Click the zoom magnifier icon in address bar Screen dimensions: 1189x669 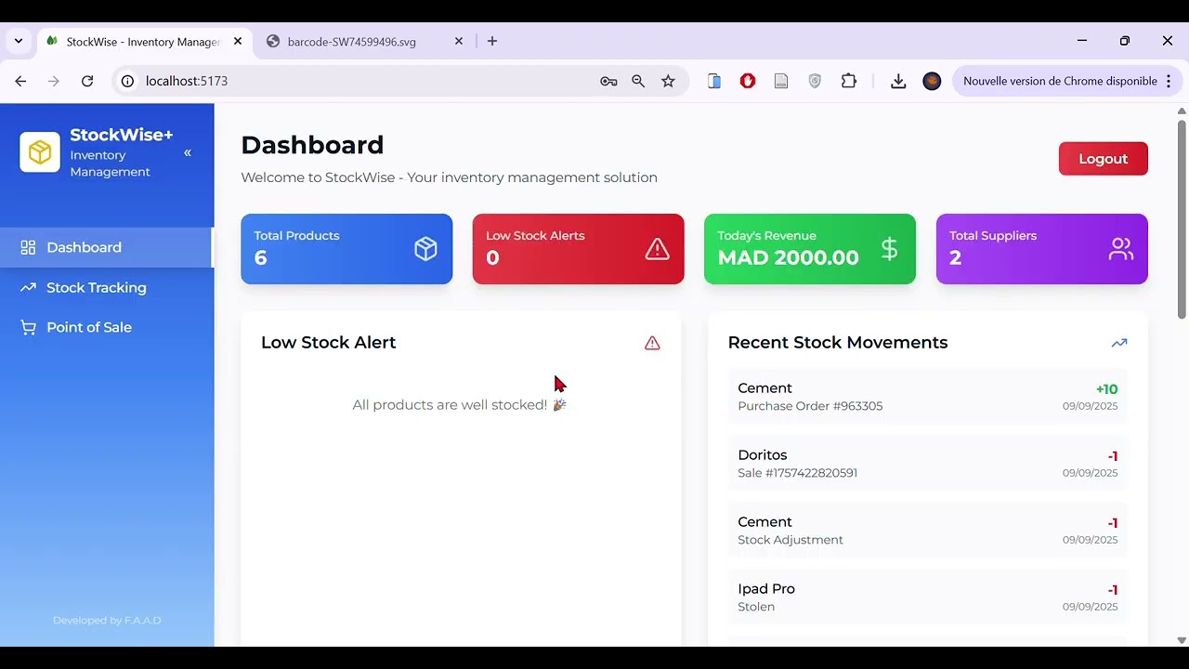tap(638, 82)
